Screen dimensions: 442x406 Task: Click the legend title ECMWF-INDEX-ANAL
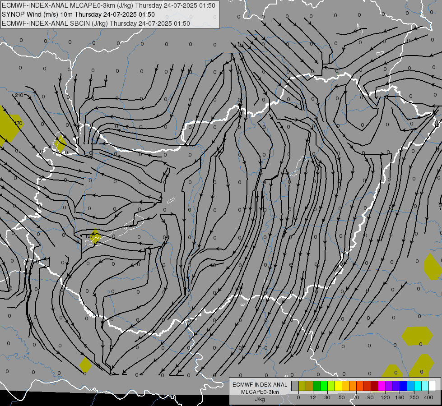point(260,385)
